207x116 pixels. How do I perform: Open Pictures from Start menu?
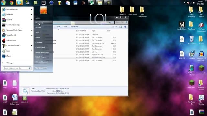(38, 28)
